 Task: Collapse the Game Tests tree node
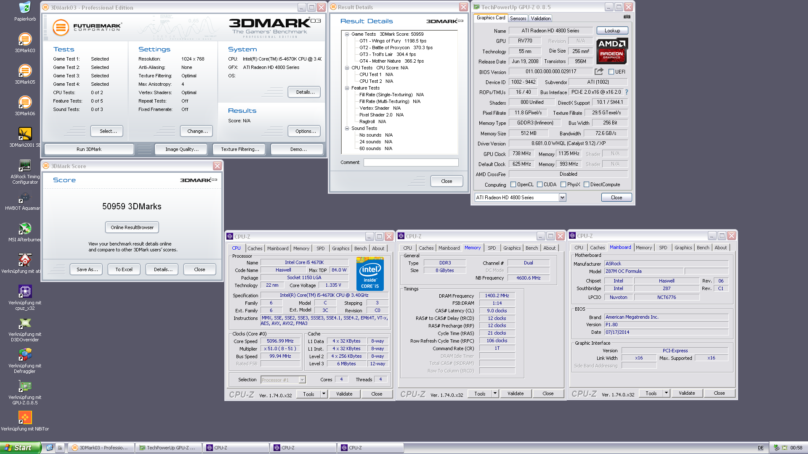(x=347, y=34)
